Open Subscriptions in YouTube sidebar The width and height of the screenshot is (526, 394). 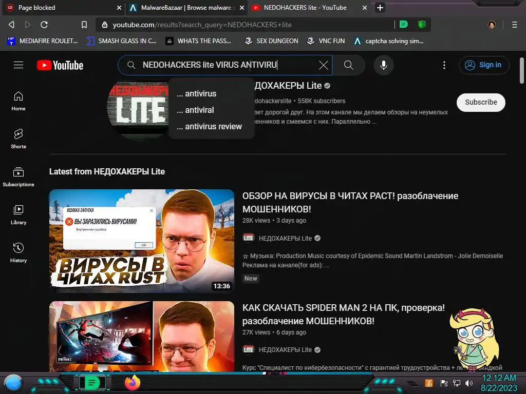pyautogui.click(x=18, y=176)
